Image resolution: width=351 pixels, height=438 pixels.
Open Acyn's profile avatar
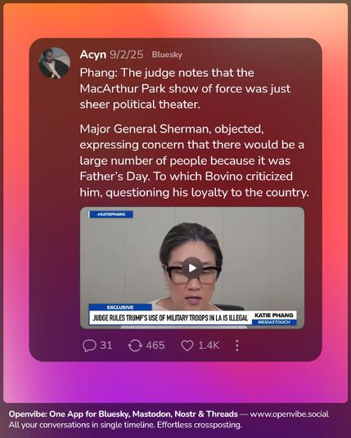(x=54, y=63)
